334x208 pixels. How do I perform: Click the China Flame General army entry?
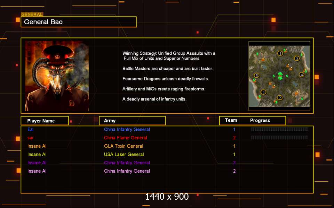126,138
